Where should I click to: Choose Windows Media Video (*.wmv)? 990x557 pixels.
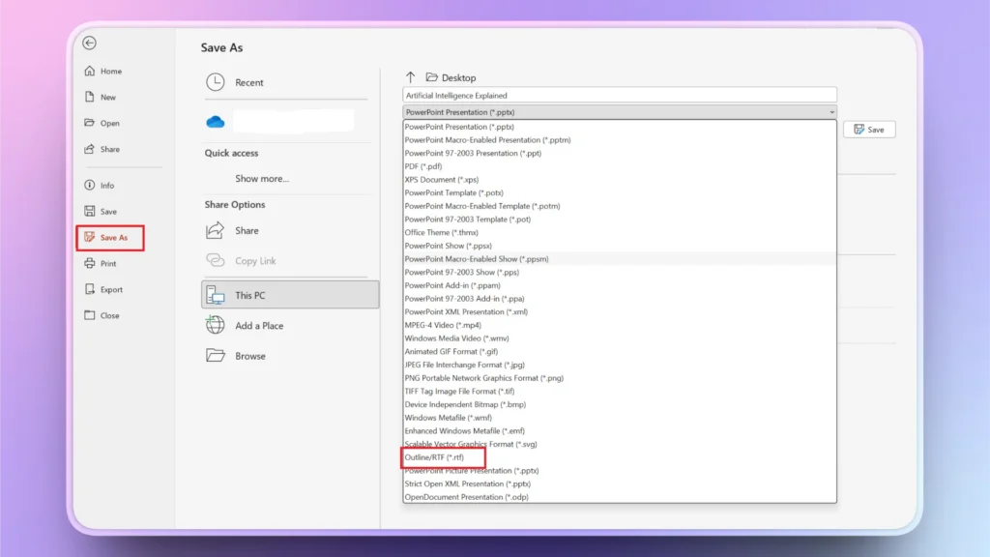tap(620, 338)
